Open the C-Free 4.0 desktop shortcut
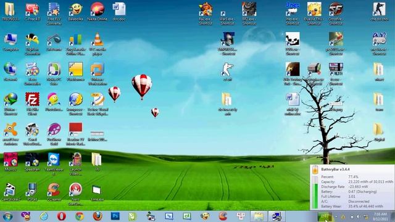Image resolution: width=395 pixels, height=222 pixels. (32, 11)
